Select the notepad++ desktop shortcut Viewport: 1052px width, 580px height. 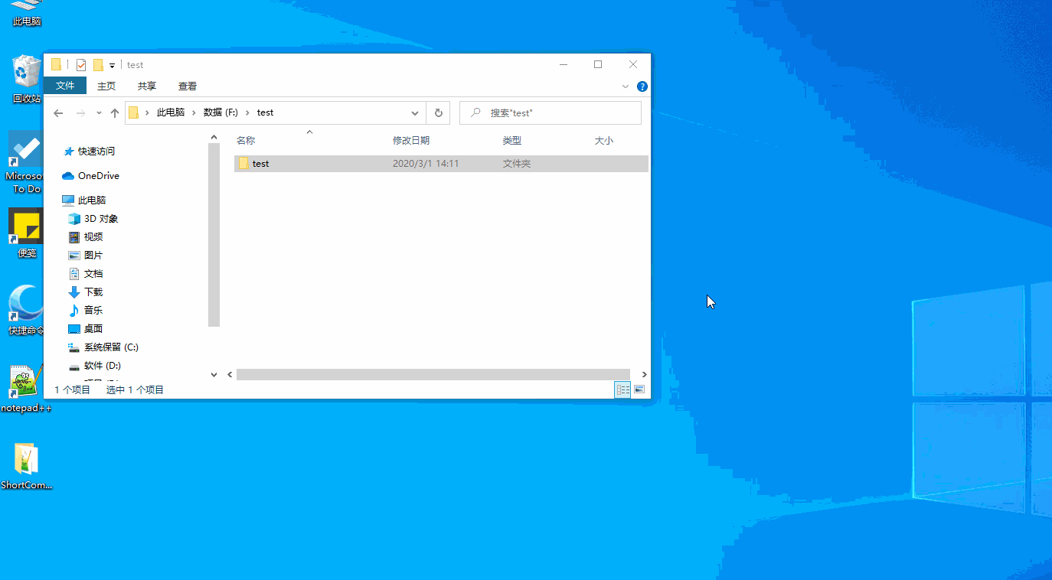click(26, 389)
